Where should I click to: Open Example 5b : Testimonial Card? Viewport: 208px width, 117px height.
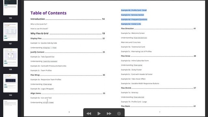[x=133, y=47]
